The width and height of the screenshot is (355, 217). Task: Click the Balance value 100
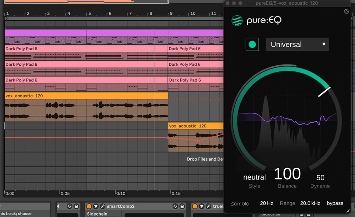tap(287, 174)
